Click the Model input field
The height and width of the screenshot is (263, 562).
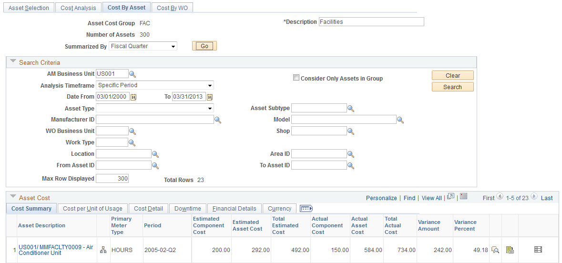(344, 120)
